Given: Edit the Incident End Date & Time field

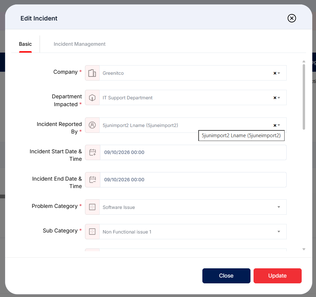Looking at the screenshot, I should pyautogui.click(x=193, y=180).
